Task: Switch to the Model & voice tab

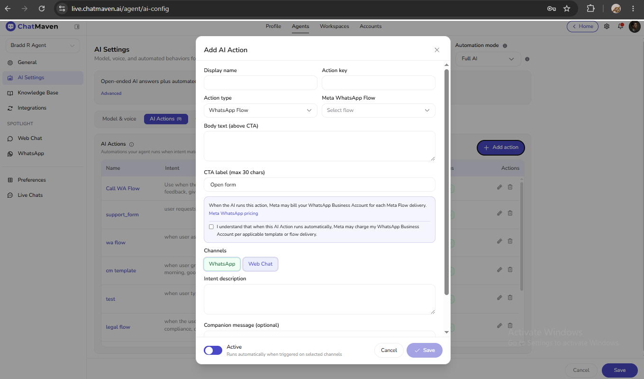Action: tap(119, 119)
